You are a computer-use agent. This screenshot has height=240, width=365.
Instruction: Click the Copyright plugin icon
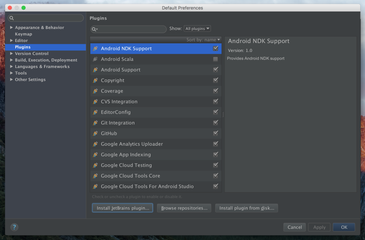[x=95, y=80]
